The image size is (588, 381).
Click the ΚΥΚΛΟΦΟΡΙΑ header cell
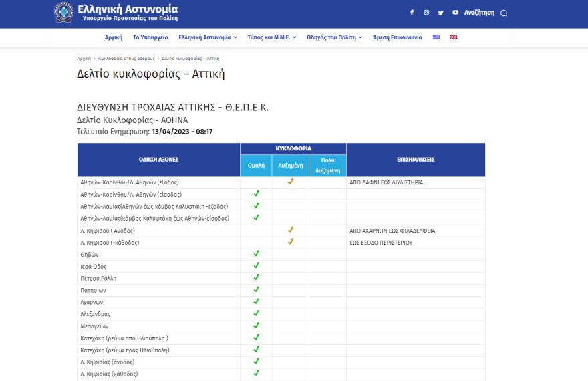click(x=293, y=148)
